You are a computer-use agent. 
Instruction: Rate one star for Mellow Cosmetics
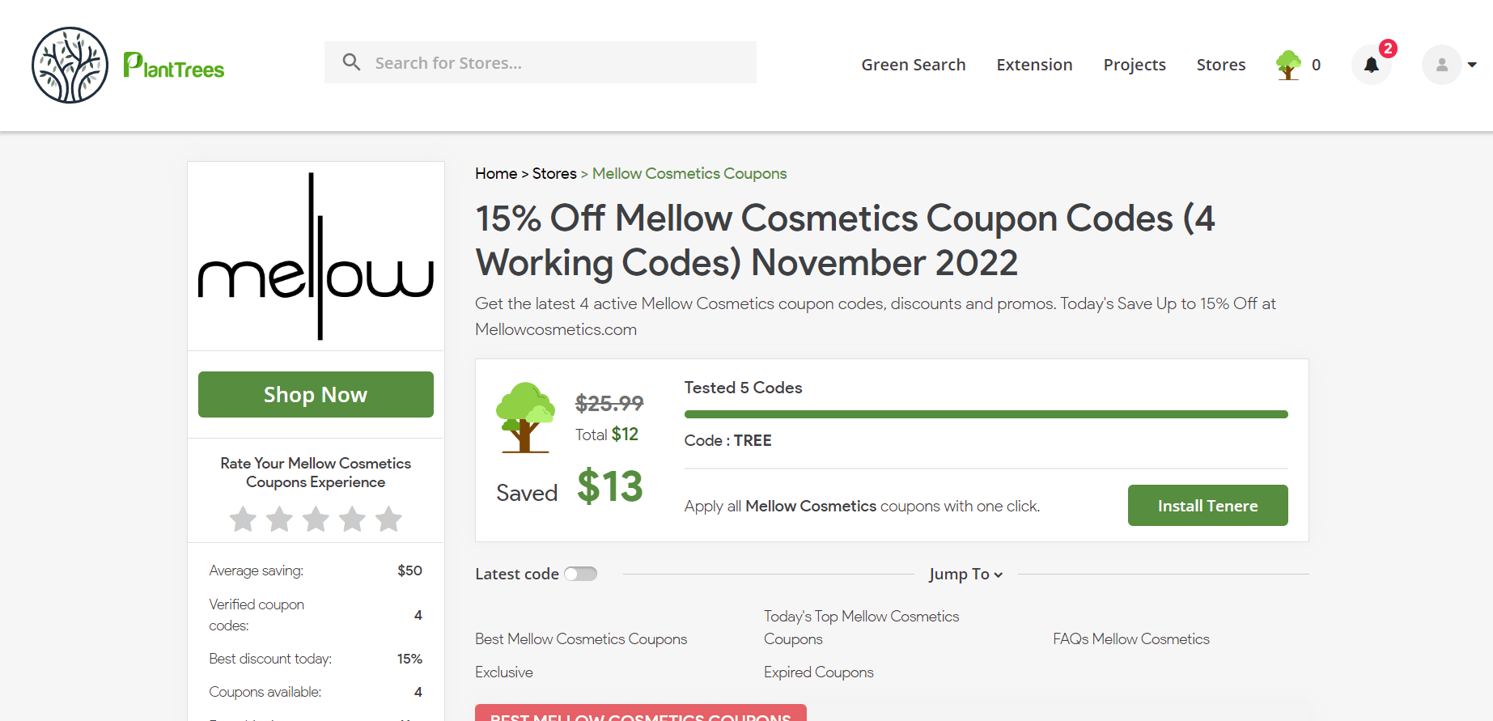[243, 519]
